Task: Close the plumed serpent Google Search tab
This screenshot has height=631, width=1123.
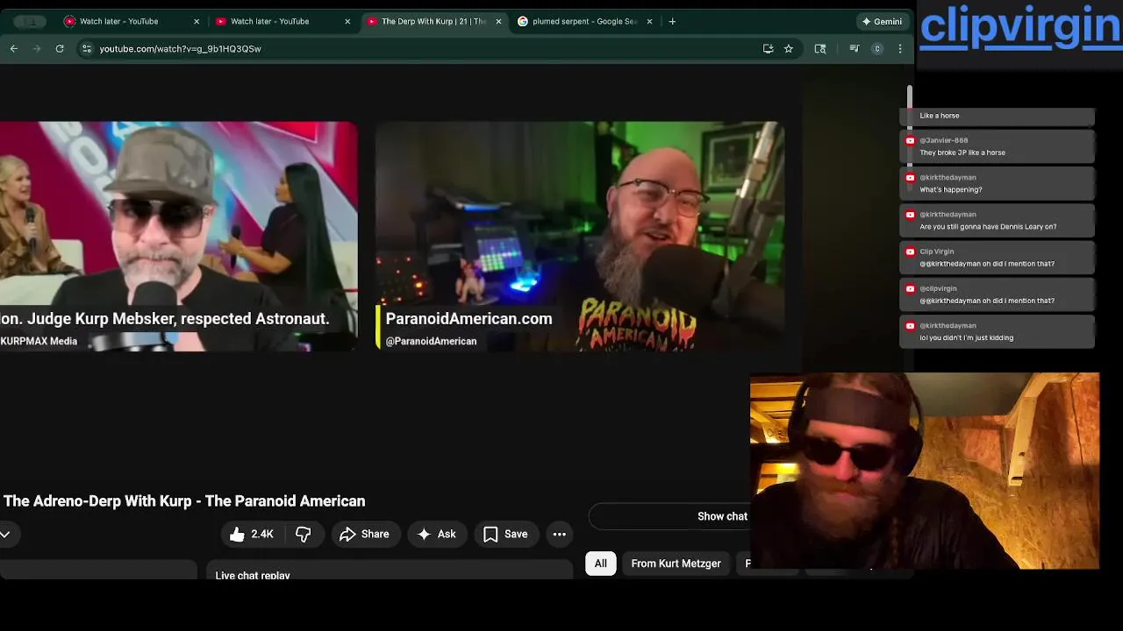Action: [649, 21]
